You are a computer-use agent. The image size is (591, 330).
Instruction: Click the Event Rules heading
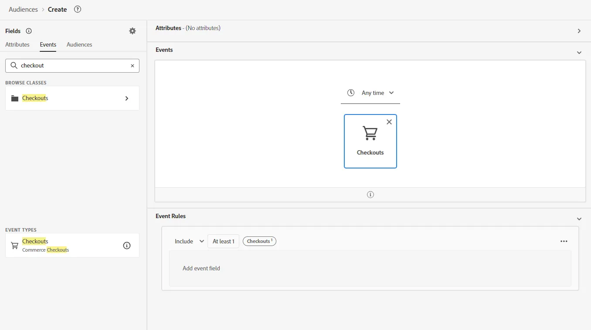click(170, 216)
